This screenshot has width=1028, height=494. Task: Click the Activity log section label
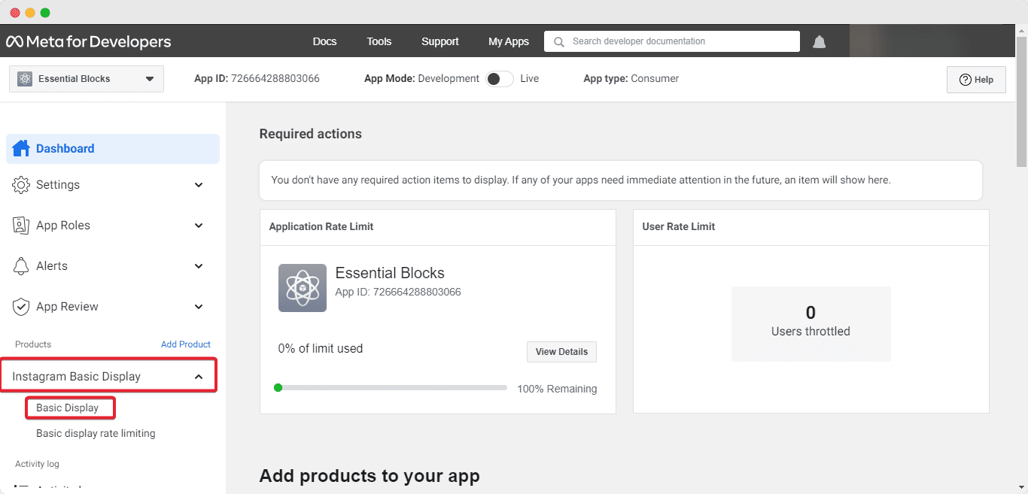coord(37,464)
